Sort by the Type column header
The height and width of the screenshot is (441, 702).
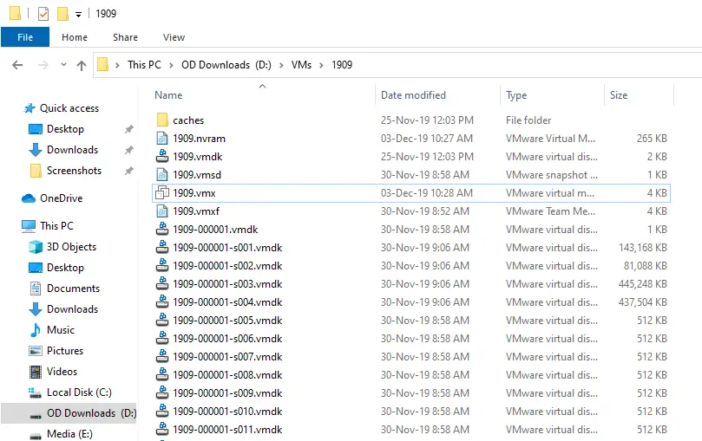[x=516, y=95]
